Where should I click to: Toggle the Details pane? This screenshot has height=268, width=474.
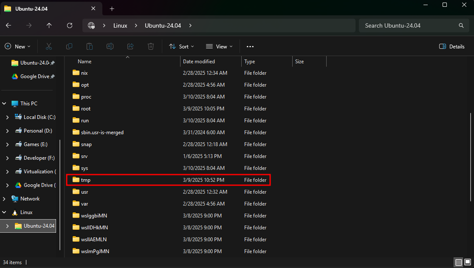[x=451, y=47]
